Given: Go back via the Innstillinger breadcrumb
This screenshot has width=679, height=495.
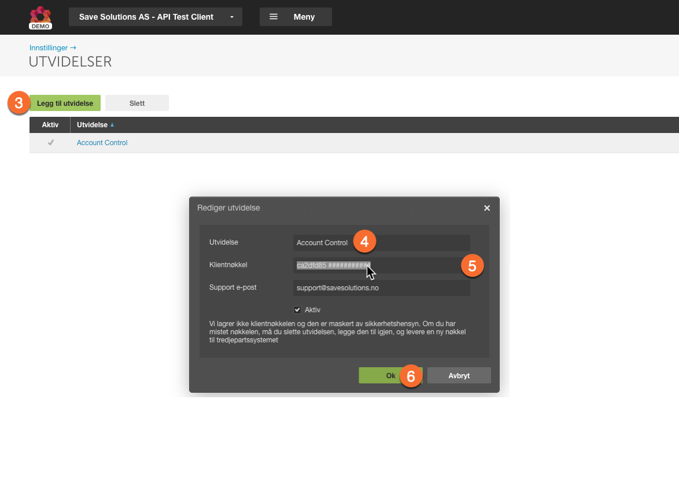Looking at the screenshot, I should [53, 48].
